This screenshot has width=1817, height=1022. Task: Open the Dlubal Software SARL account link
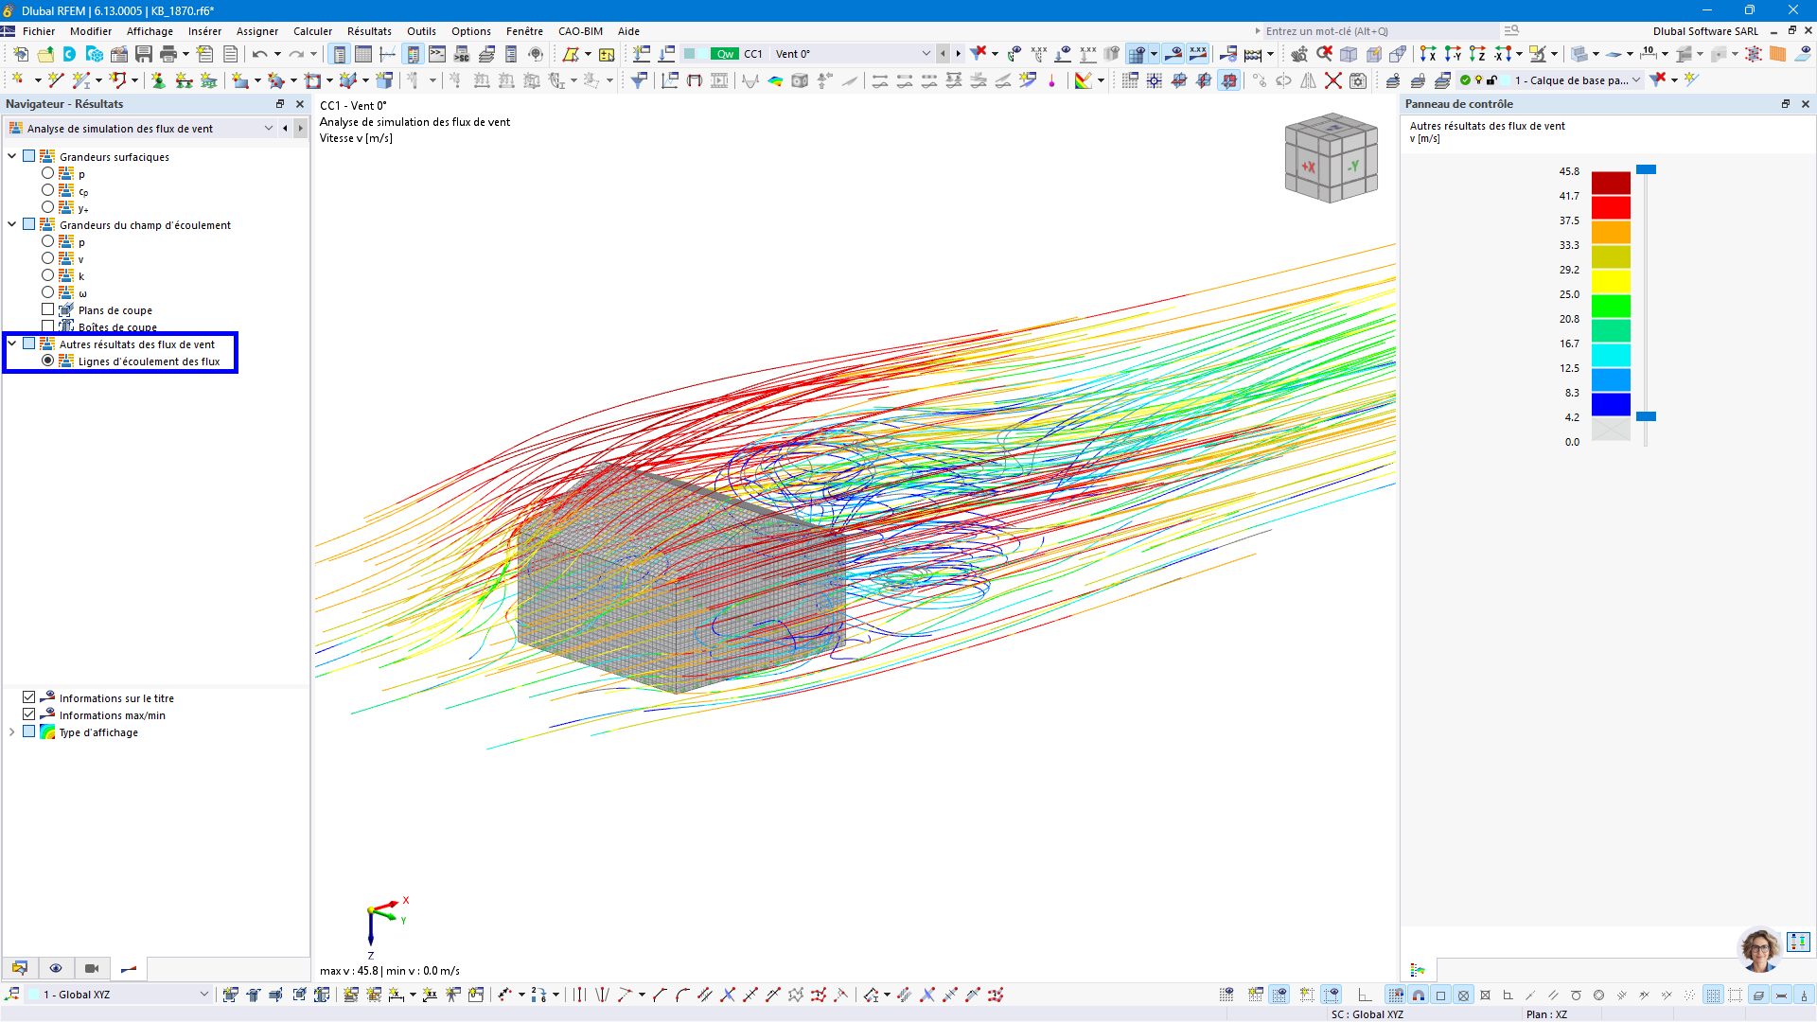pyautogui.click(x=1705, y=30)
